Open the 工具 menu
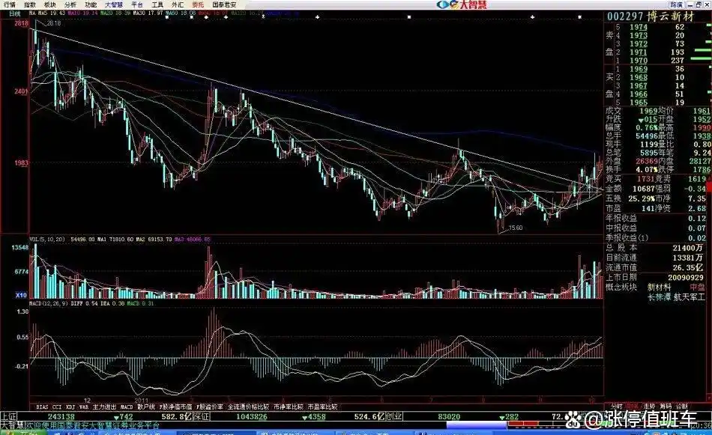The height and width of the screenshot is (435, 712). tap(157, 4)
